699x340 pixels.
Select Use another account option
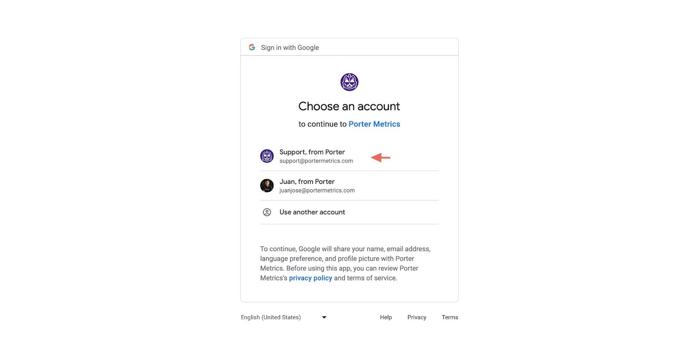(x=349, y=212)
